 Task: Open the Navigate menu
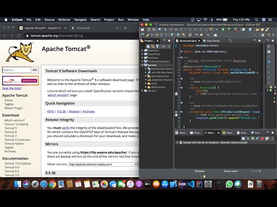click(81, 20)
